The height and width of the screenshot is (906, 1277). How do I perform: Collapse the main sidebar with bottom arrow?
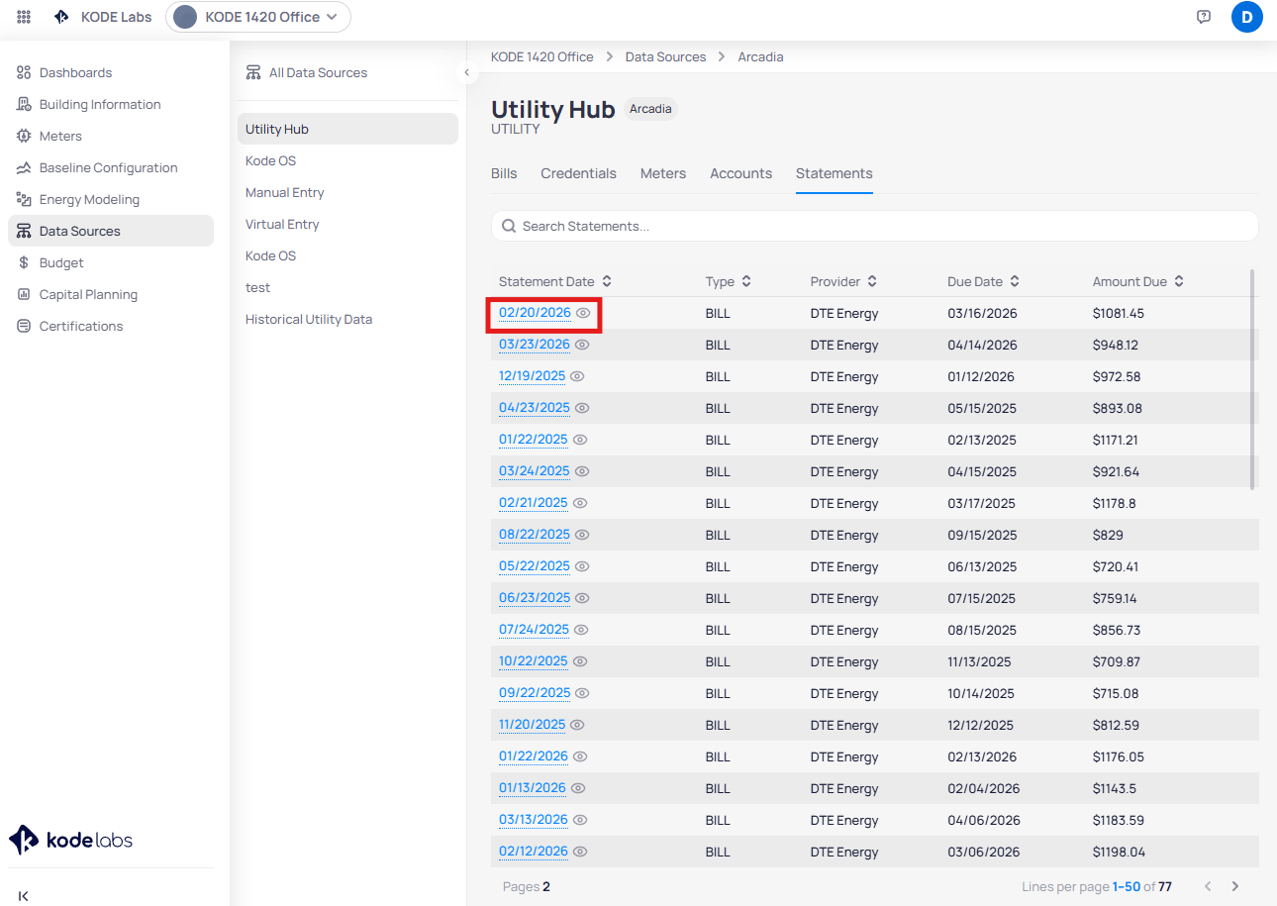[x=24, y=896]
